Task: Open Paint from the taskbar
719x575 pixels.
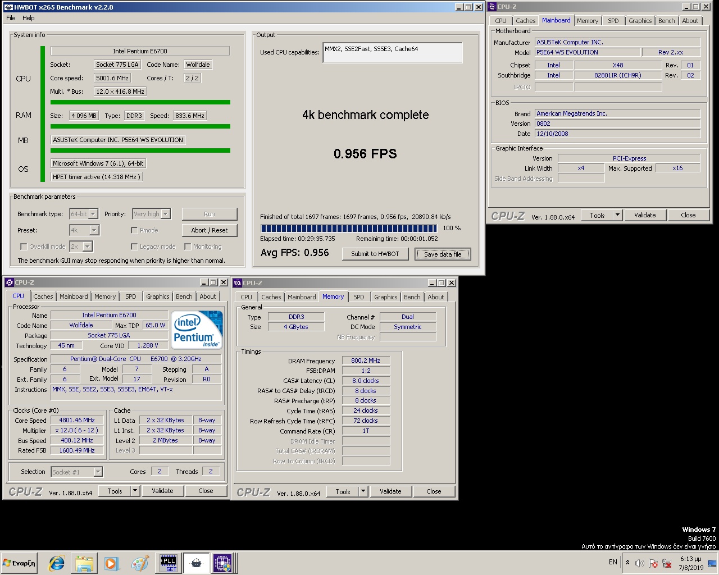Action: point(139,563)
